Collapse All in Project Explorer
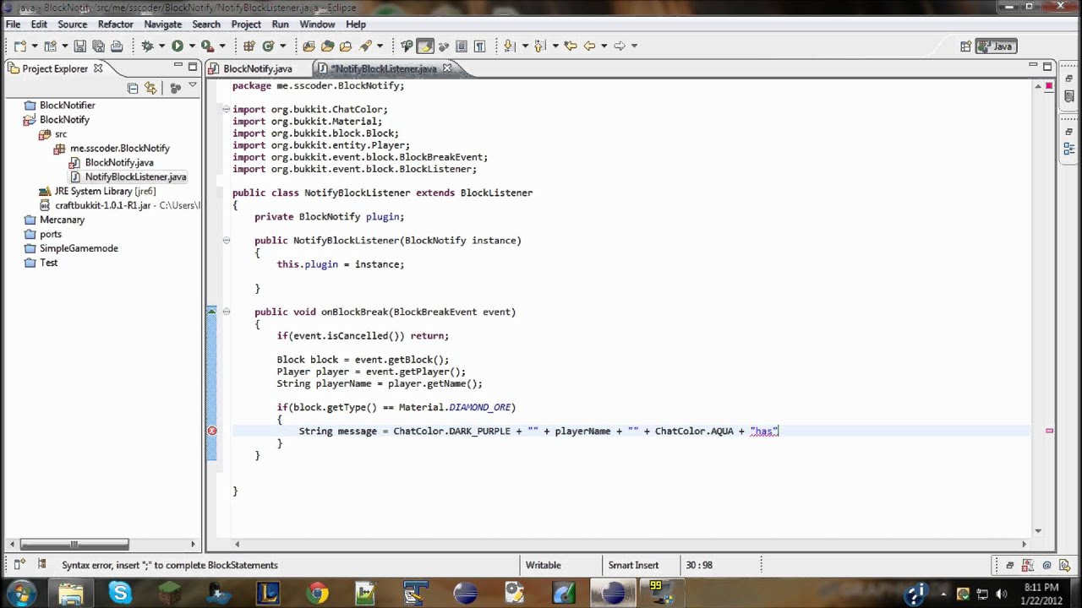Image resolution: width=1082 pixels, height=608 pixels. coord(133,88)
